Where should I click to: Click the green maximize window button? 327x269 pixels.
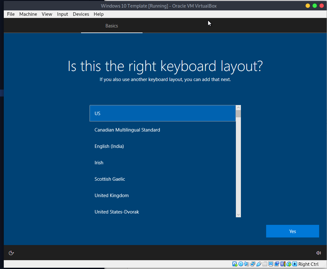point(315,6)
